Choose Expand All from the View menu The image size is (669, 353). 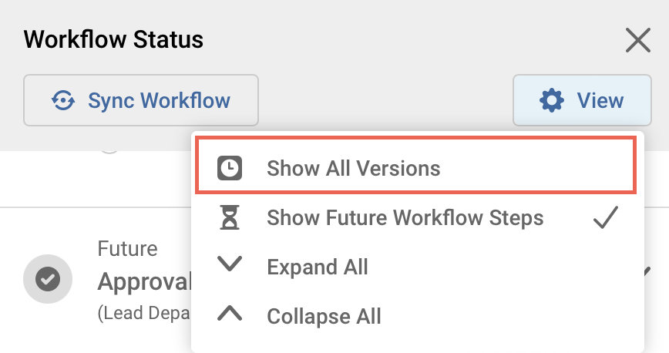tap(317, 267)
